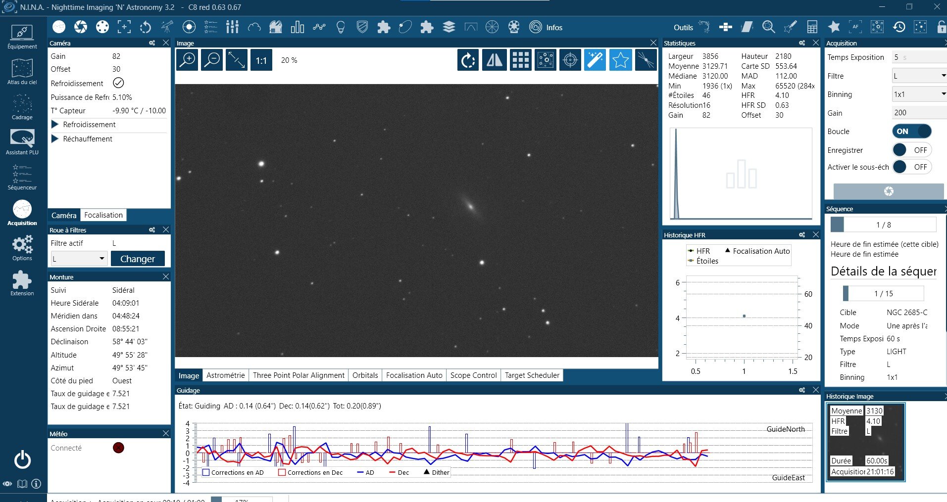The width and height of the screenshot is (947, 502).
Task: Toggle the Activer le sous-éch switch
Action: click(x=912, y=167)
